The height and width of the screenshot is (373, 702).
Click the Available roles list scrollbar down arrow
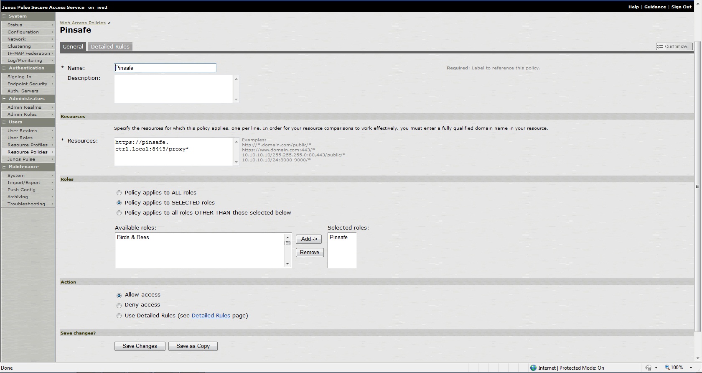click(287, 264)
